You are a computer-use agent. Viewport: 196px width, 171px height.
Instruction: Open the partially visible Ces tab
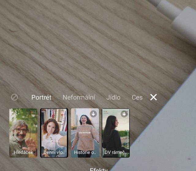pyautogui.click(x=137, y=97)
